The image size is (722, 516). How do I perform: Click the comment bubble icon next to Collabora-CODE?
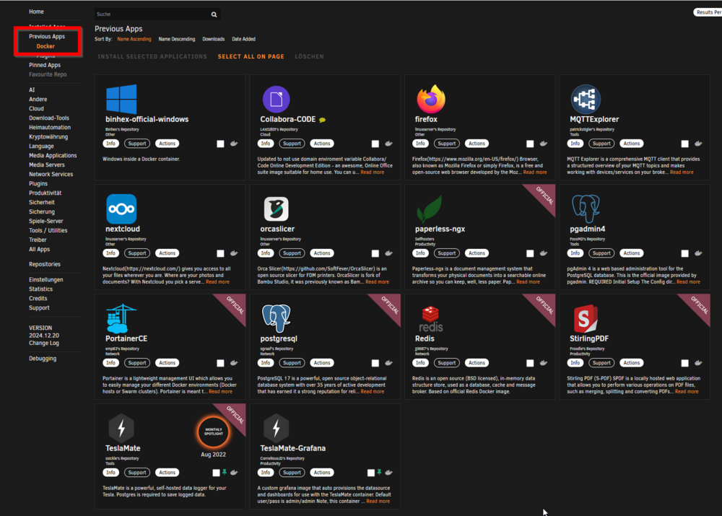click(322, 120)
